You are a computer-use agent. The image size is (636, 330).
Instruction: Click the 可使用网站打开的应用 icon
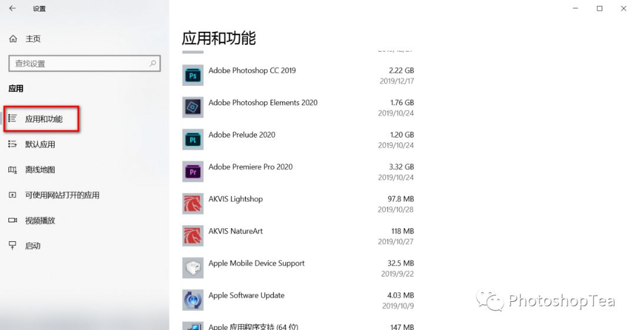[x=12, y=195]
